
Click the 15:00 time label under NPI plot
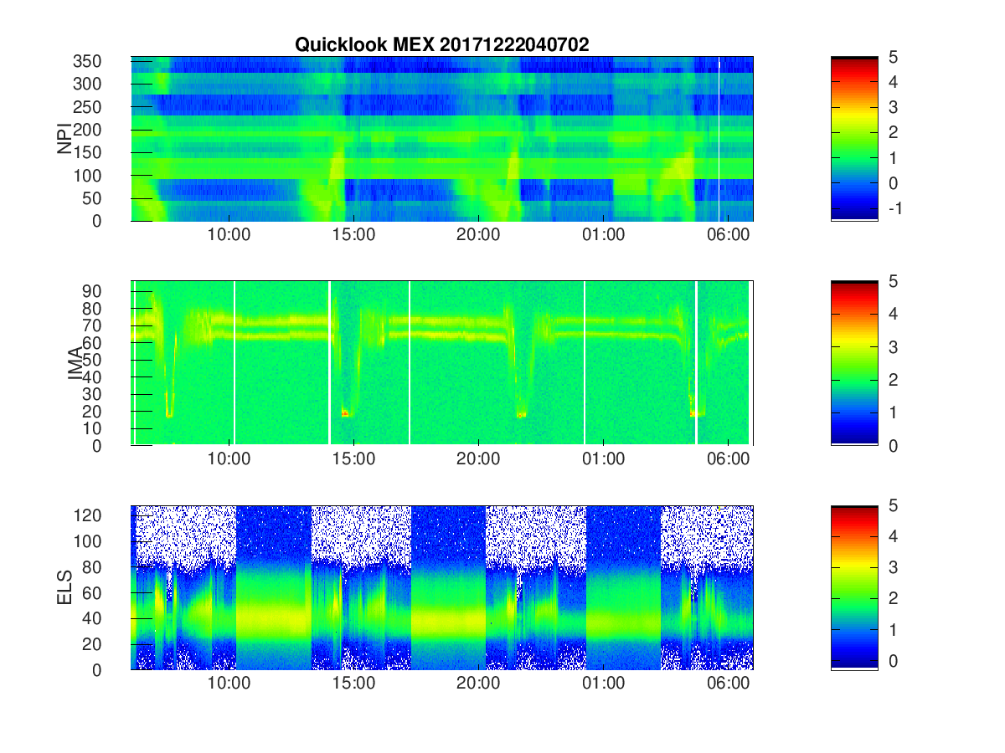click(x=354, y=235)
